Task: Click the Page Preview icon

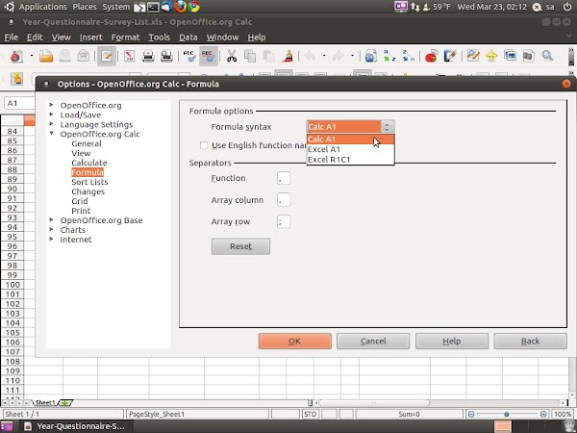Action: coord(166,57)
